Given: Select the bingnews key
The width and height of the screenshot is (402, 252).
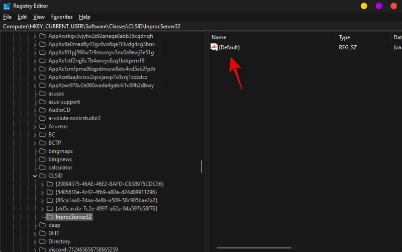Looking at the screenshot, I should pyautogui.click(x=60, y=159).
